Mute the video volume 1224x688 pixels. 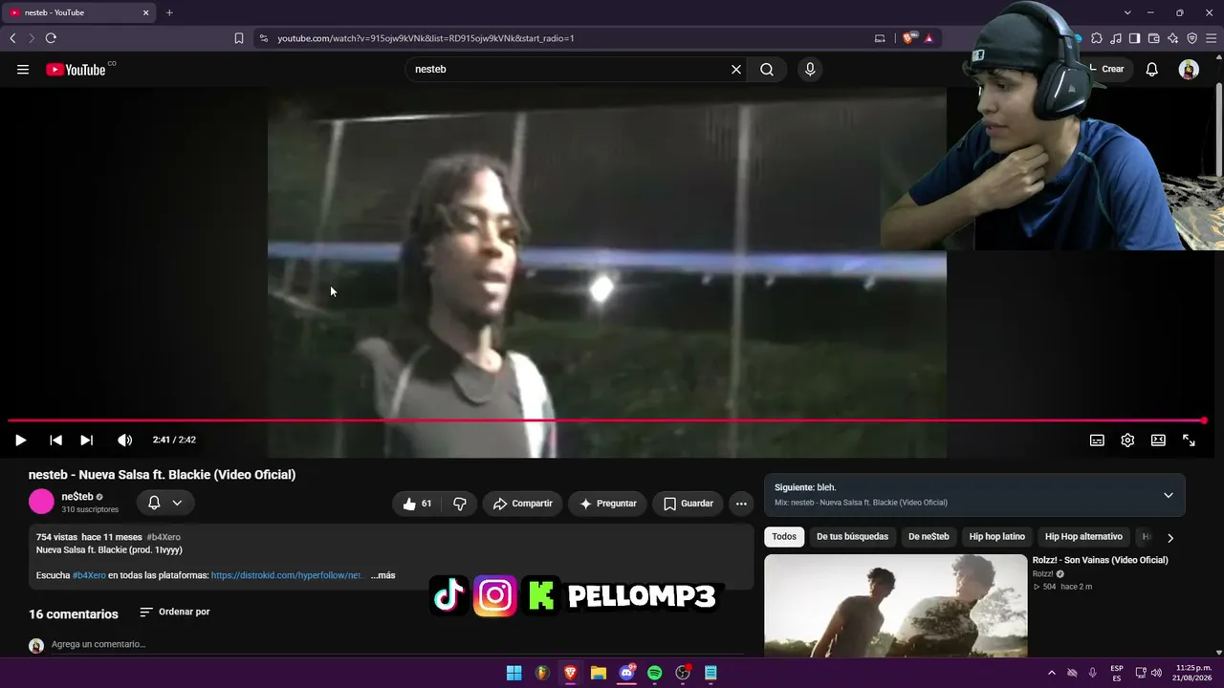(x=124, y=440)
